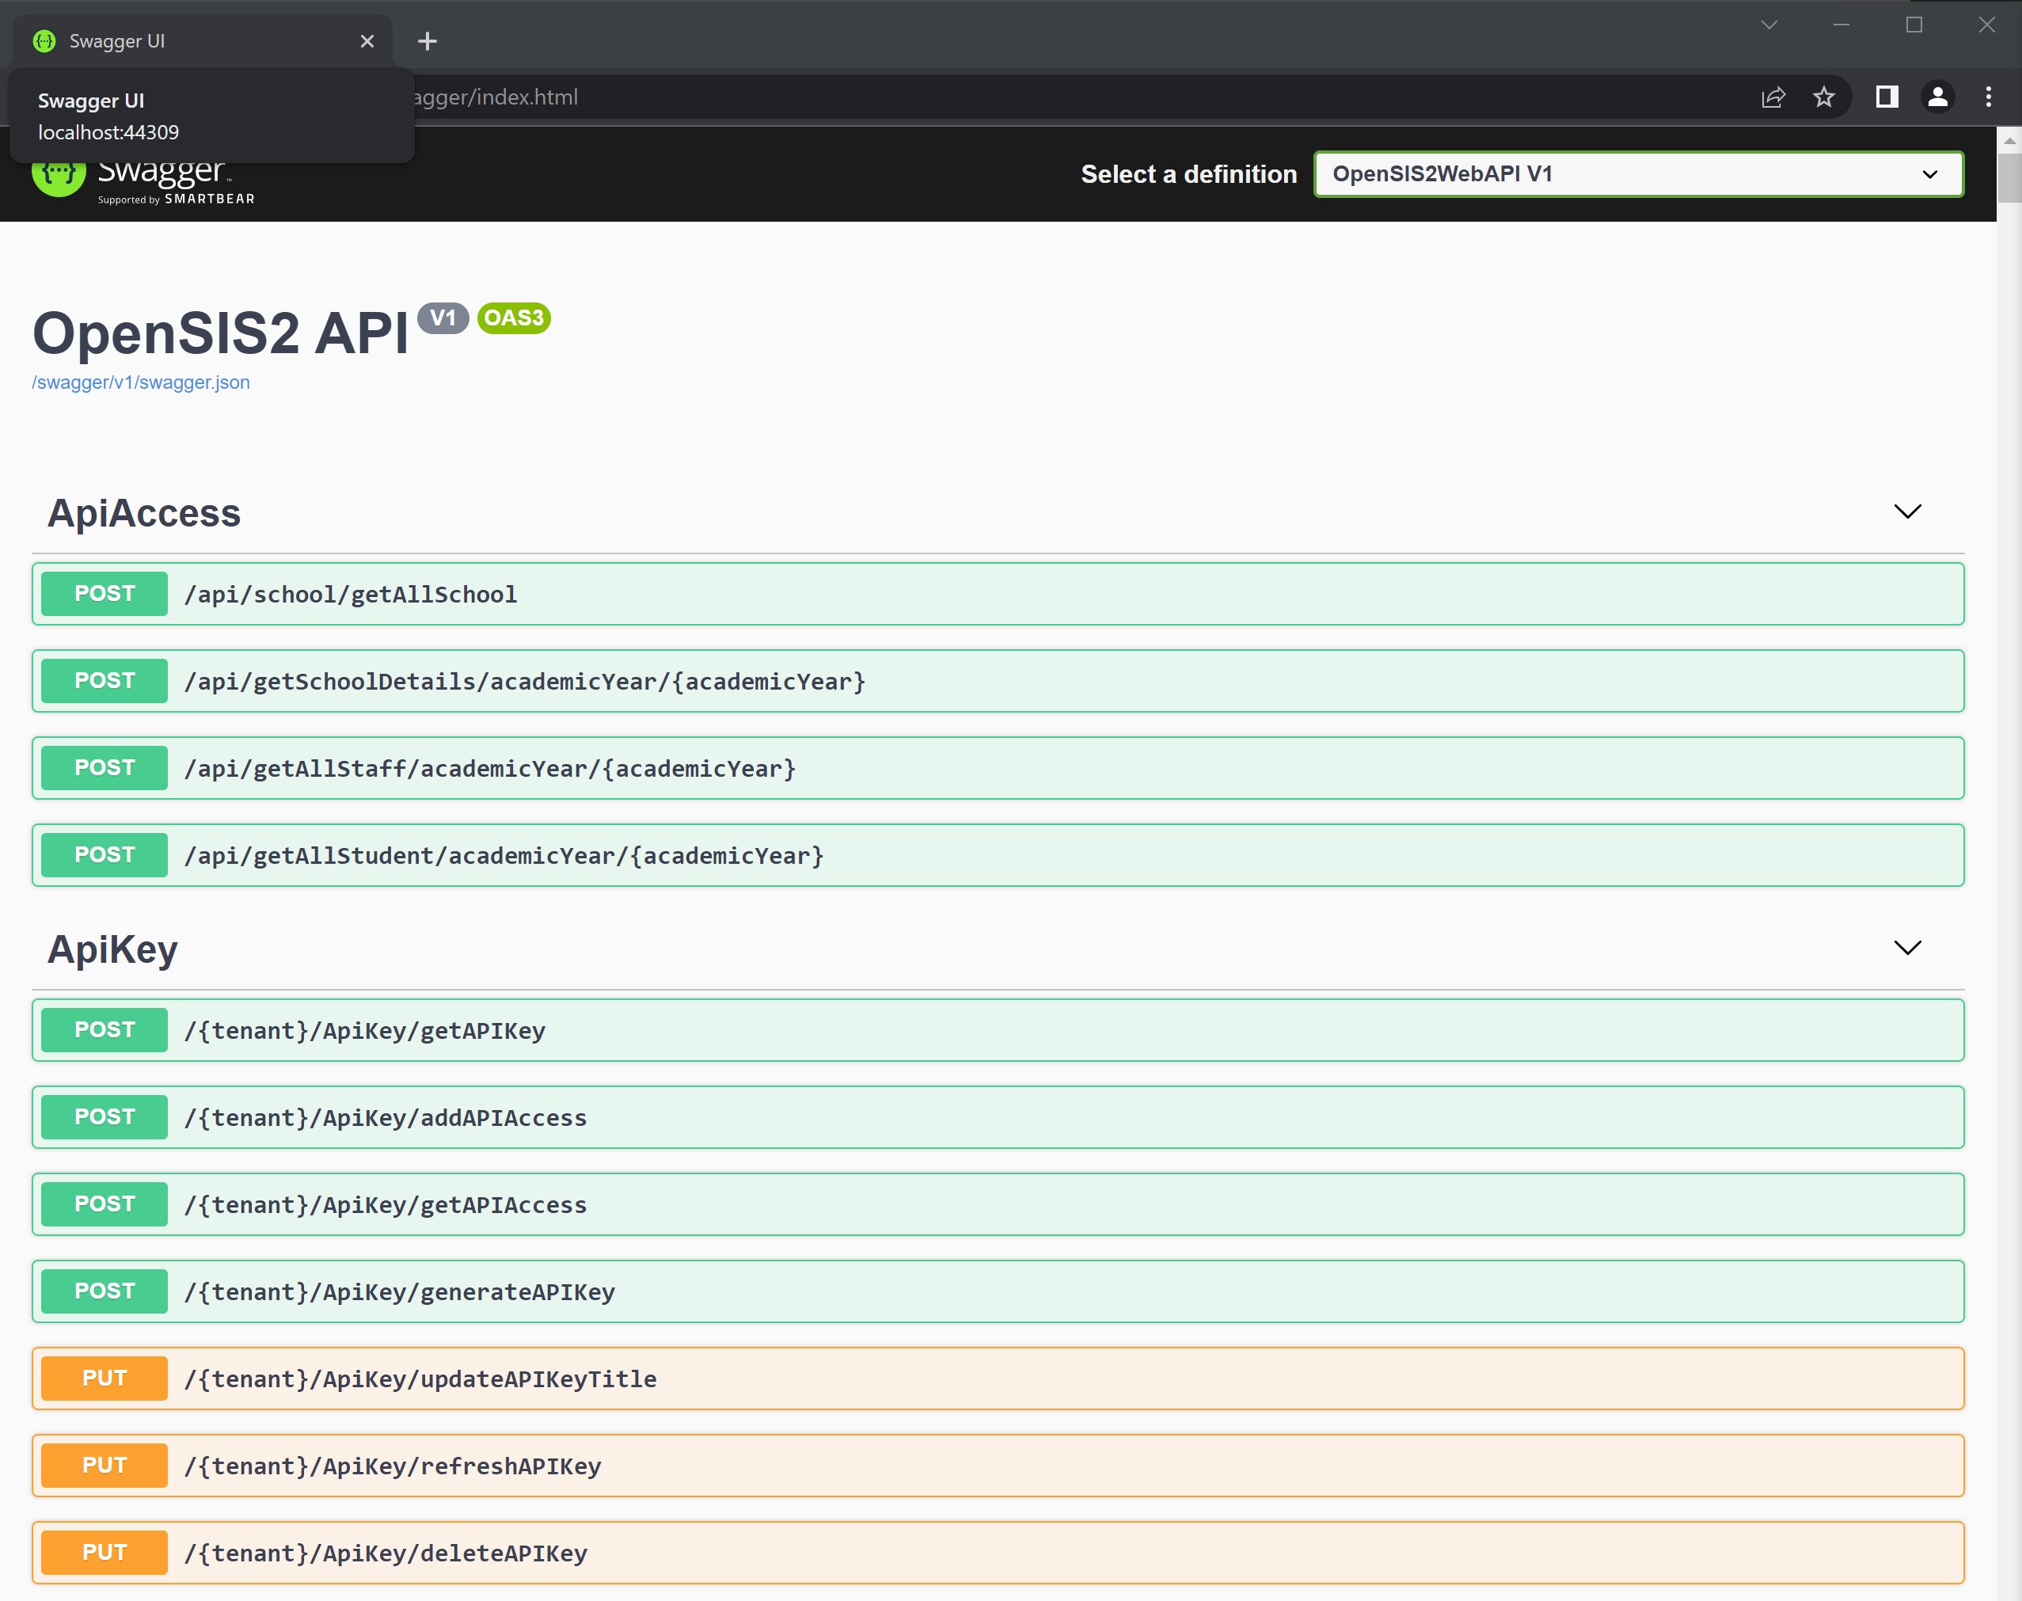The image size is (2022, 1601).
Task: Open the /swagger/v1/swagger.json link
Action: pos(141,382)
